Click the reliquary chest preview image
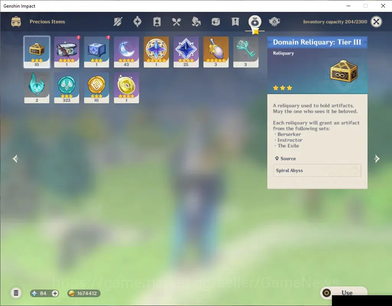The image size is (392, 306). pos(344,71)
